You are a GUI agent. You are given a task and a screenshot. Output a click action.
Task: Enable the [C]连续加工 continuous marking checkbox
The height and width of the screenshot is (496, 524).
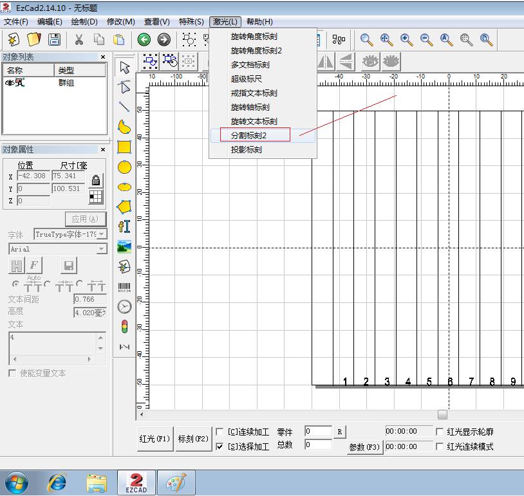pyautogui.click(x=220, y=432)
